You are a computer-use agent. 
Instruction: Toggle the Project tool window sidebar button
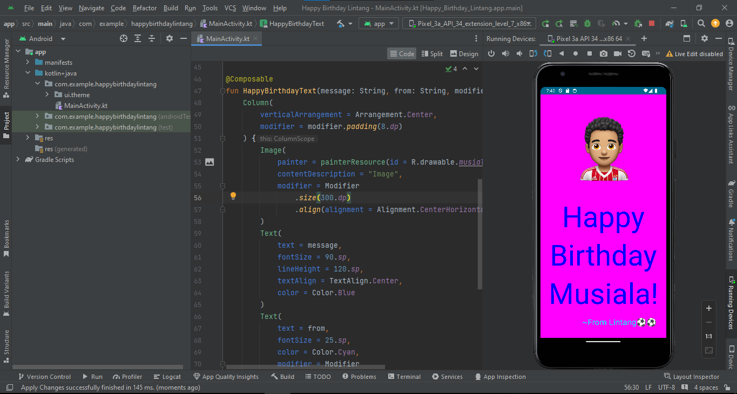point(6,125)
